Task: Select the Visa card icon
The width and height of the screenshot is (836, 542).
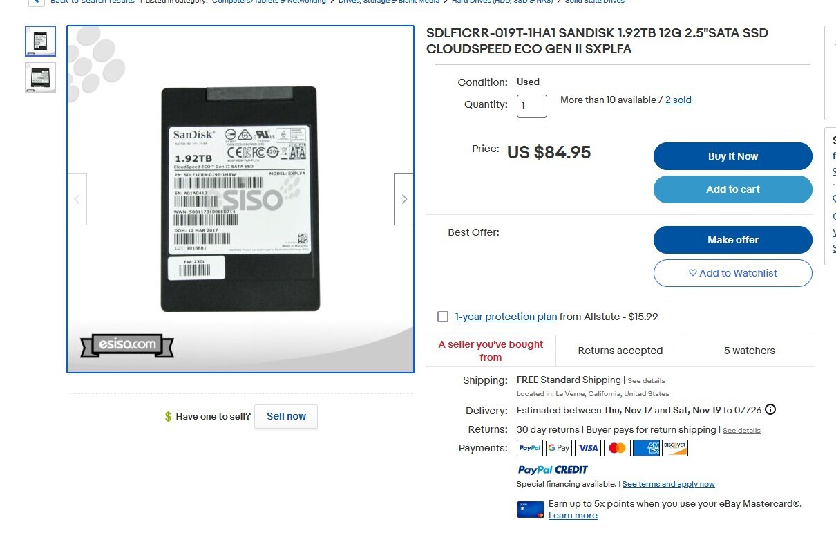Action: [x=588, y=448]
